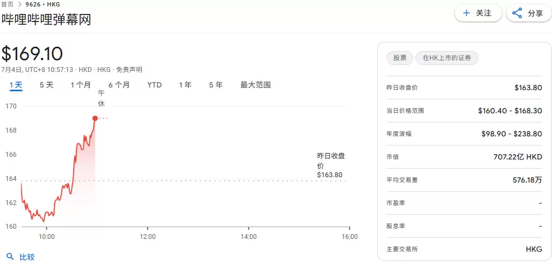Display the 1 年 chart range

click(185, 85)
